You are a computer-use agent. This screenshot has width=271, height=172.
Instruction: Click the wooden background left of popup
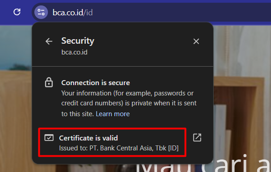click(x=16, y=121)
